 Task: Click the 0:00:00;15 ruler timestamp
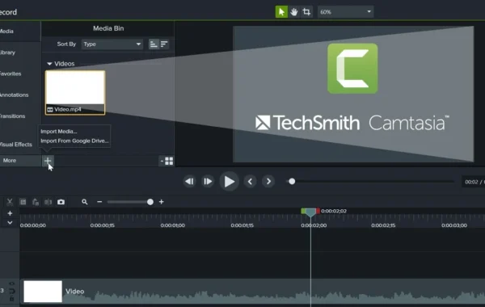click(103, 225)
